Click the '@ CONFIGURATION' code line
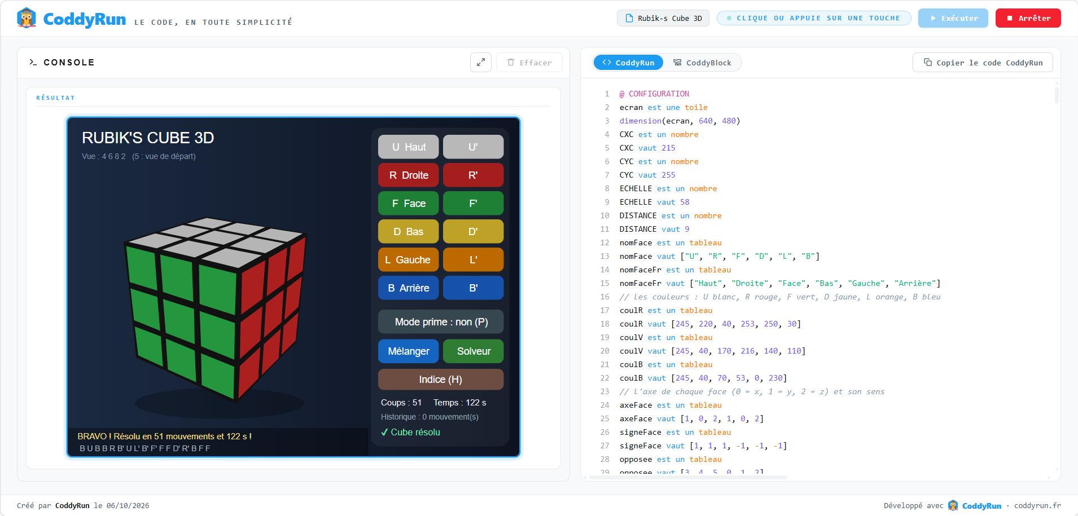Screen dimensions: 1078x516 654,94
